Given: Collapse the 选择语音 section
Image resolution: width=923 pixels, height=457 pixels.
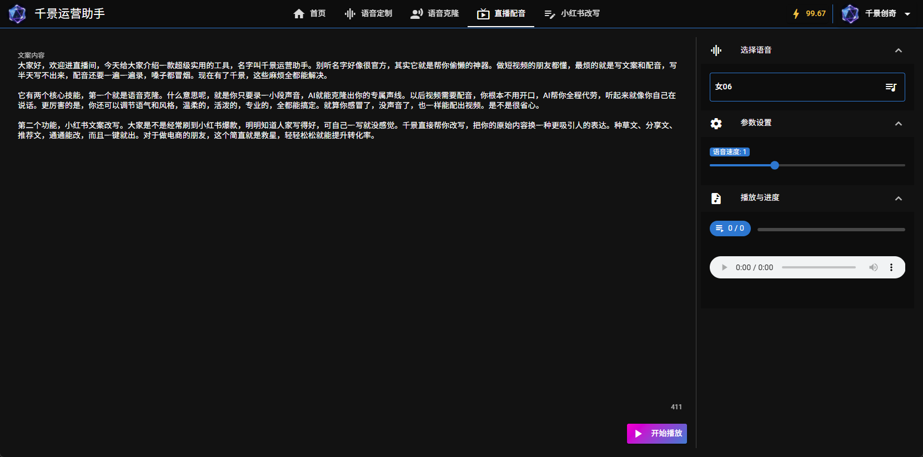Looking at the screenshot, I should tap(899, 50).
